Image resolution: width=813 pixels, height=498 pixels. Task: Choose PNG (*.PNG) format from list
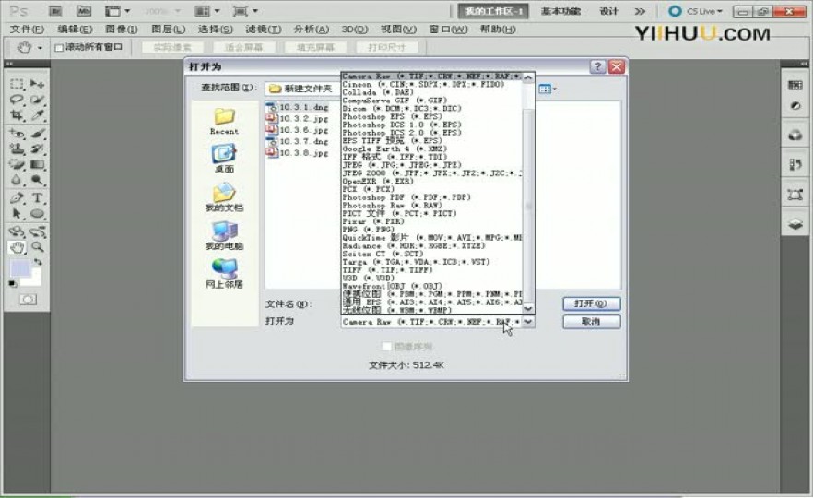431,230
